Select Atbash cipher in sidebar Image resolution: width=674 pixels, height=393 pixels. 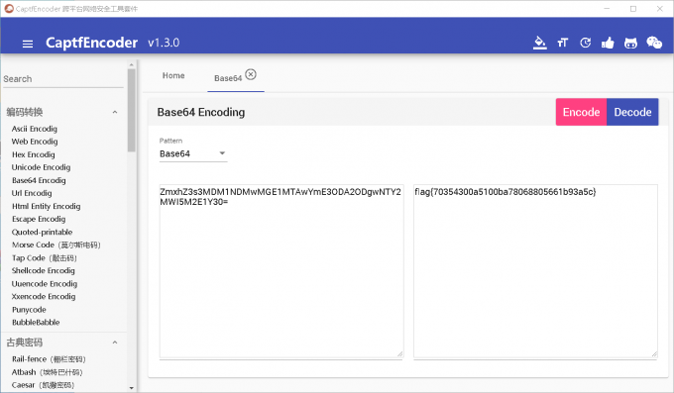tap(48, 372)
